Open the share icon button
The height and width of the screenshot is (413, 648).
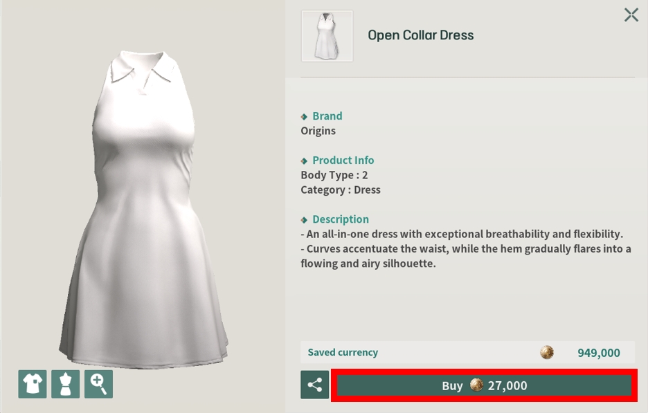[314, 385]
